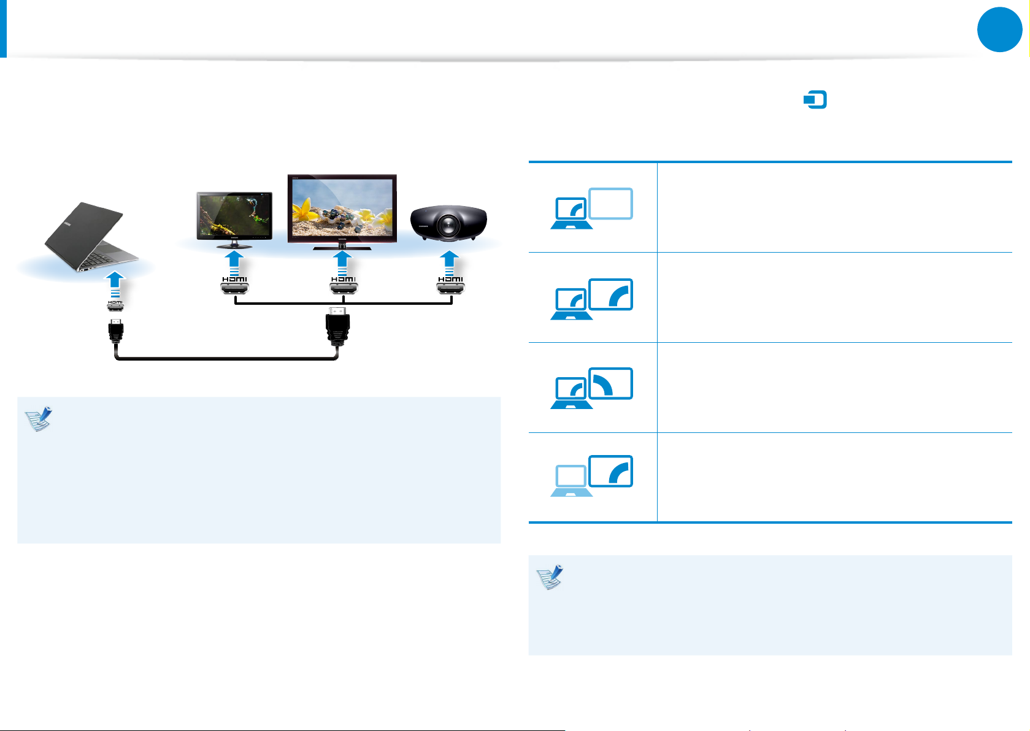1030x731 pixels.
Task: Click the Samsung monitor image
Action: [234, 220]
